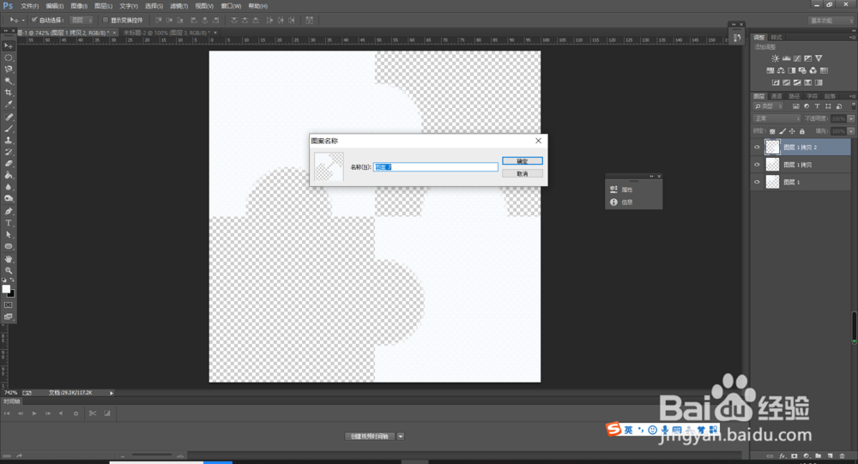The width and height of the screenshot is (858, 464).
Task: Toggle lock image pixels brush icon
Action: [782, 131]
